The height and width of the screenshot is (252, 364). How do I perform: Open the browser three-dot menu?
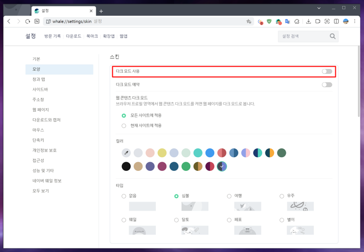click(x=355, y=21)
